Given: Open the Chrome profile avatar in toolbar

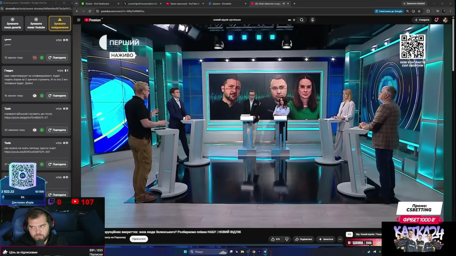Looking at the screenshot, I should [x=444, y=11].
